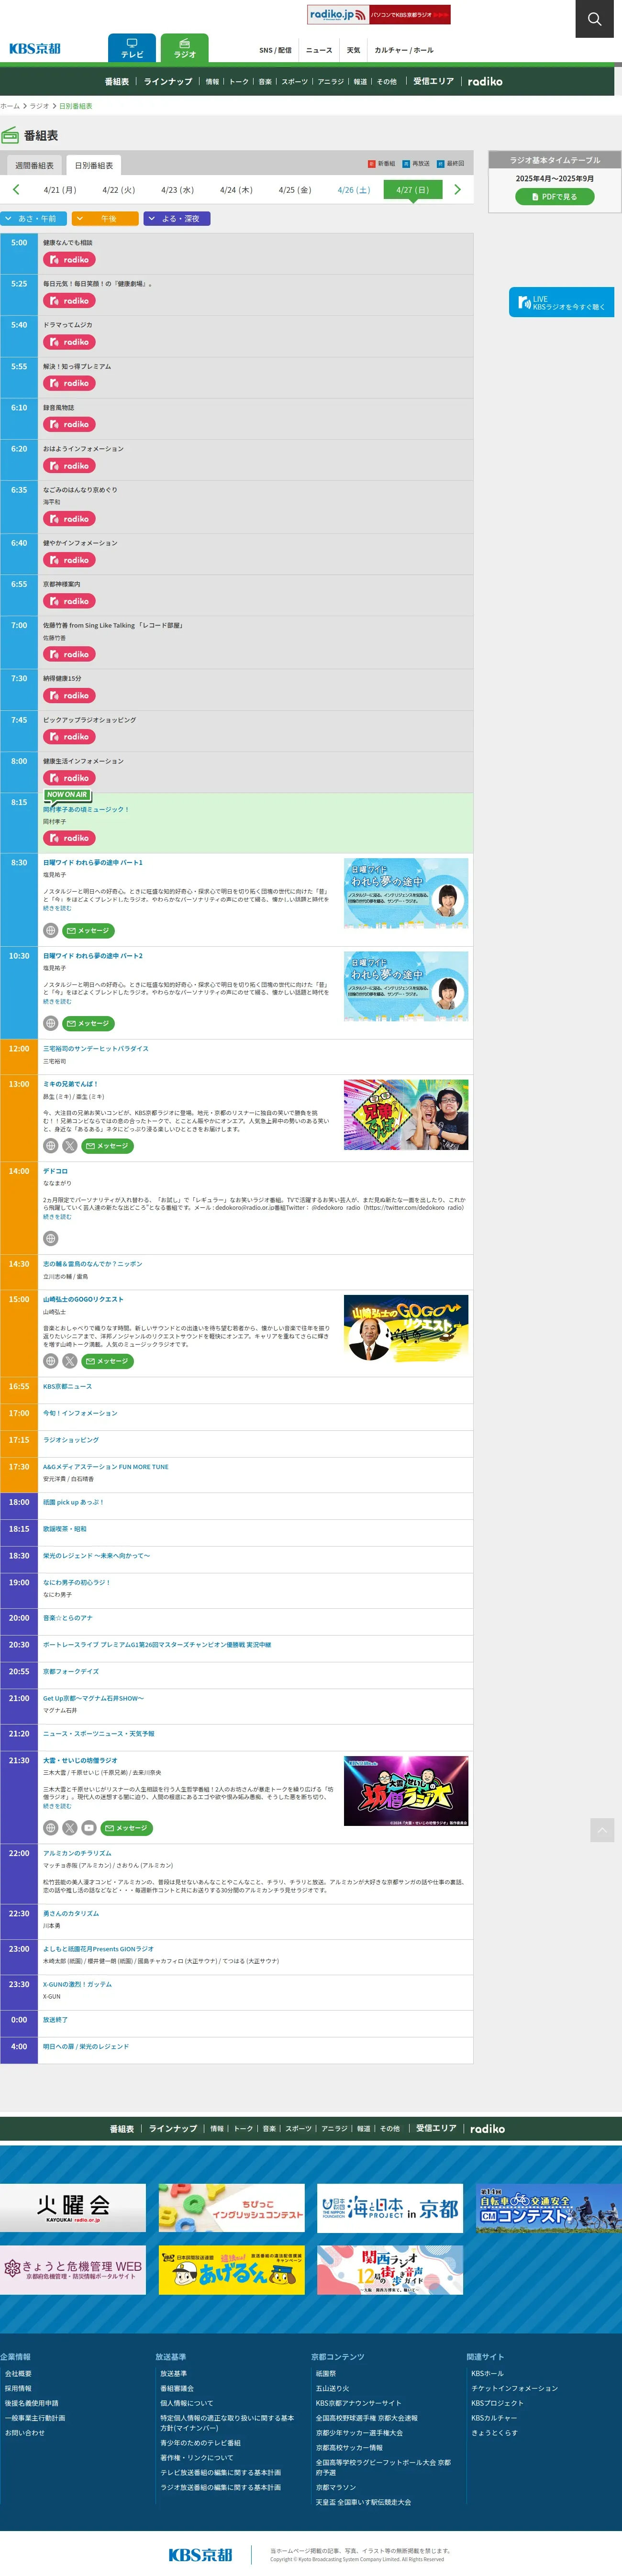Click the back-to-top arrow button
The image size is (622, 2576).
coord(602,1830)
